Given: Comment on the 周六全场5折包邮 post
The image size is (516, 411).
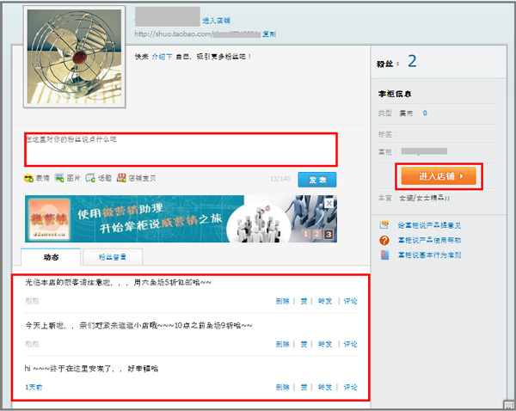Looking at the screenshot, I should [350, 301].
